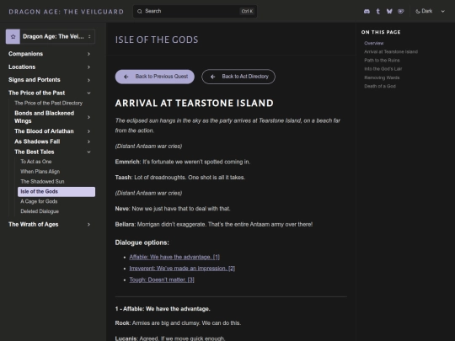Click the Ctrl K shortcut badge
The height and width of the screenshot is (341, 455).
(x=247, y=11)
